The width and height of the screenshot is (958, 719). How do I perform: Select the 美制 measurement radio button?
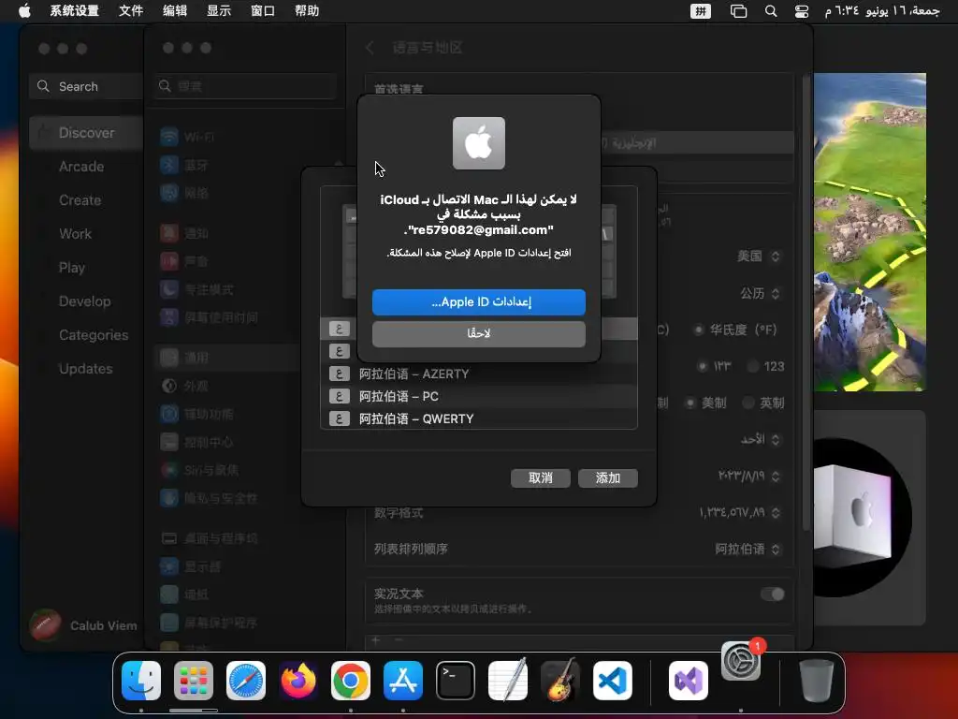pyautogui.click(x=689, y=403)
